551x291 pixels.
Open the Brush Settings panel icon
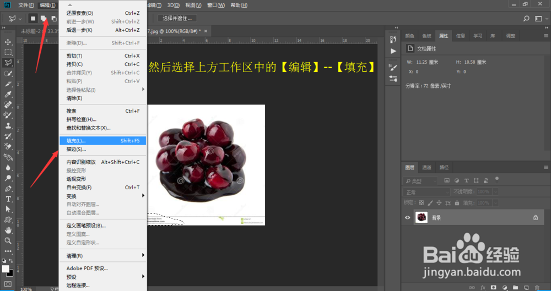(393, 68)
